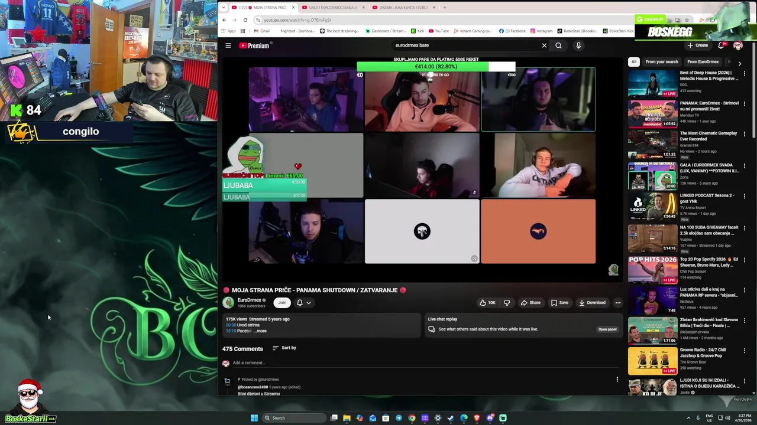
Task: Open Recycle Bin on desktop
Action: tap(743, 400)
